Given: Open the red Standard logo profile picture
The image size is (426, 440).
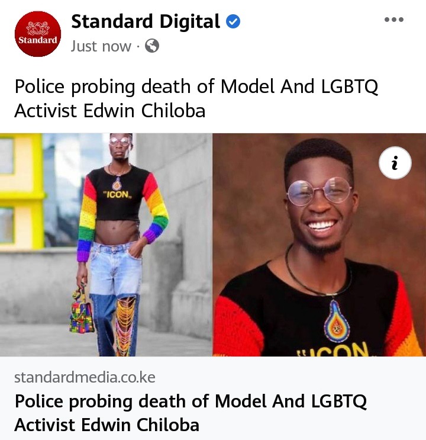Looking at the screenshot, I should click(38, 34).
